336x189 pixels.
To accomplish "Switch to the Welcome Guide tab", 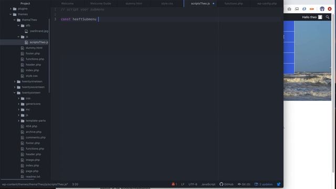I will (100, 4).
